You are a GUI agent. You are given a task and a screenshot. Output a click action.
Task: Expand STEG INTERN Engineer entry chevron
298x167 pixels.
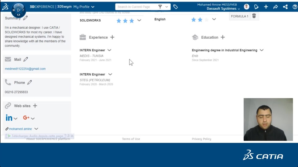tap(110, 74)
